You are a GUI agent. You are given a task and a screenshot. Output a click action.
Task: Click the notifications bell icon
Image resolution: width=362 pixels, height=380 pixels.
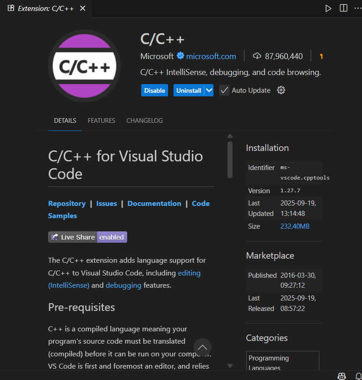pos(358,376)
